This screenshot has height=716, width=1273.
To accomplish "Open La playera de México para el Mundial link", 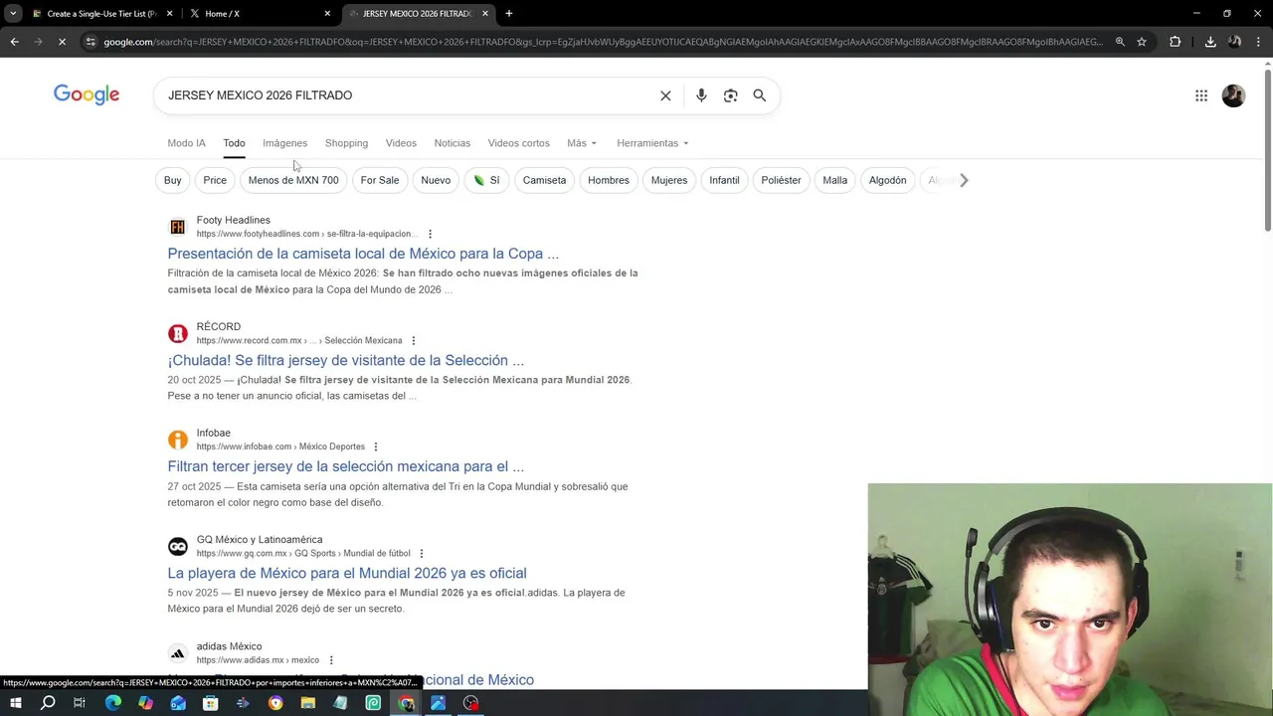I will [347, 573].
